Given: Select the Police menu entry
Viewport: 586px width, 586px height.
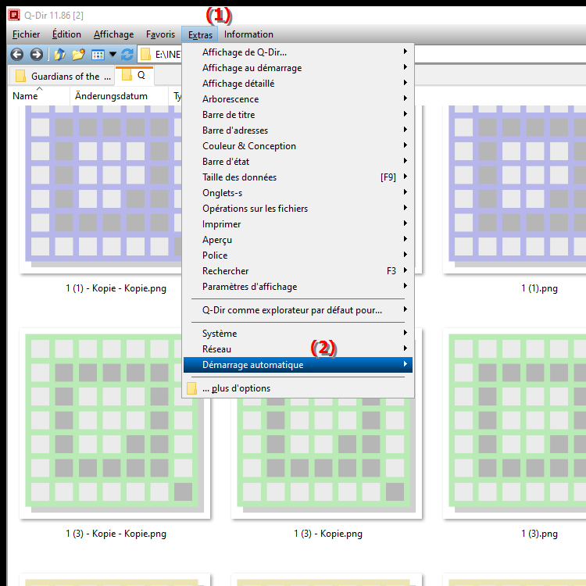Looking at the screenshot, I should point(298,255).
